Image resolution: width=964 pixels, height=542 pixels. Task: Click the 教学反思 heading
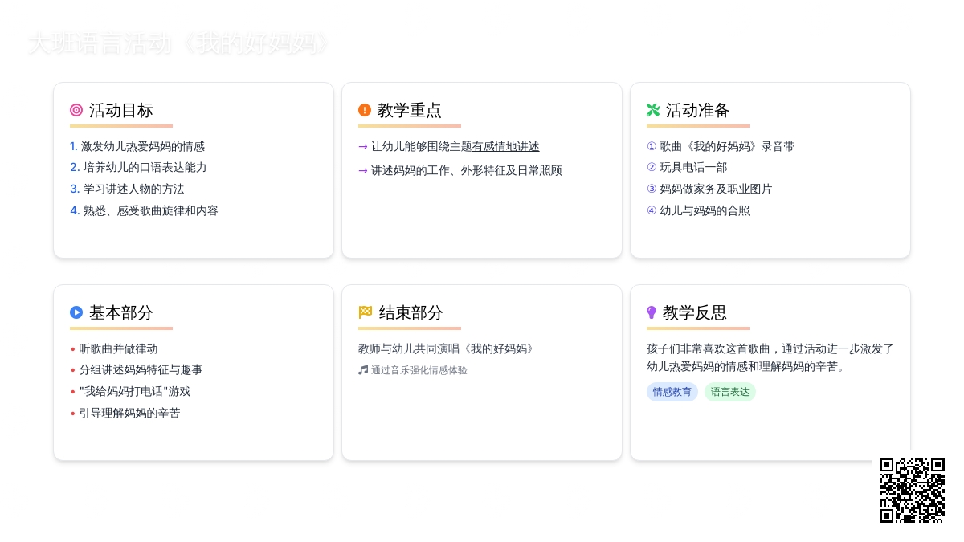(x=696, y=312)
